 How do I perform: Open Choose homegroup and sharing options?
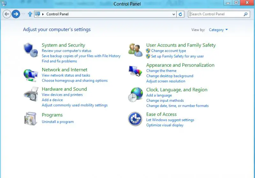point(75,80)
